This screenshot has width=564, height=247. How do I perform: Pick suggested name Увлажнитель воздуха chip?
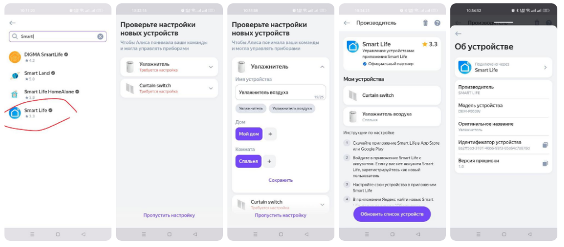(x=292, y=108)
